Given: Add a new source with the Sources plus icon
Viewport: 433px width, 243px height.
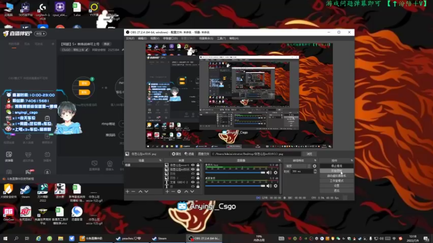Looking at the screenshot, I should pyautogui.click(x=167, y=191).
